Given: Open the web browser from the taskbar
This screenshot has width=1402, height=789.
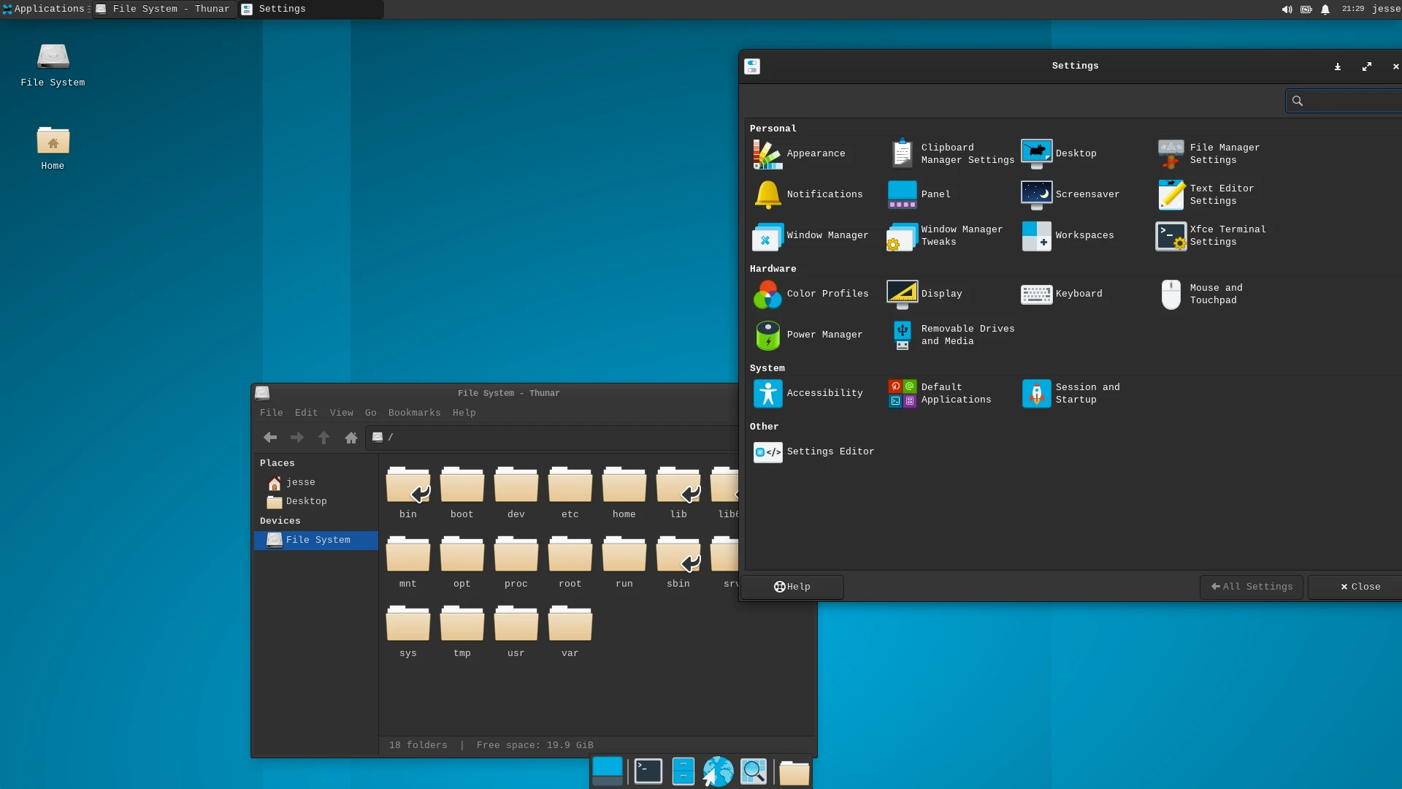Looking at the screenshot, I should click(718, 771).
